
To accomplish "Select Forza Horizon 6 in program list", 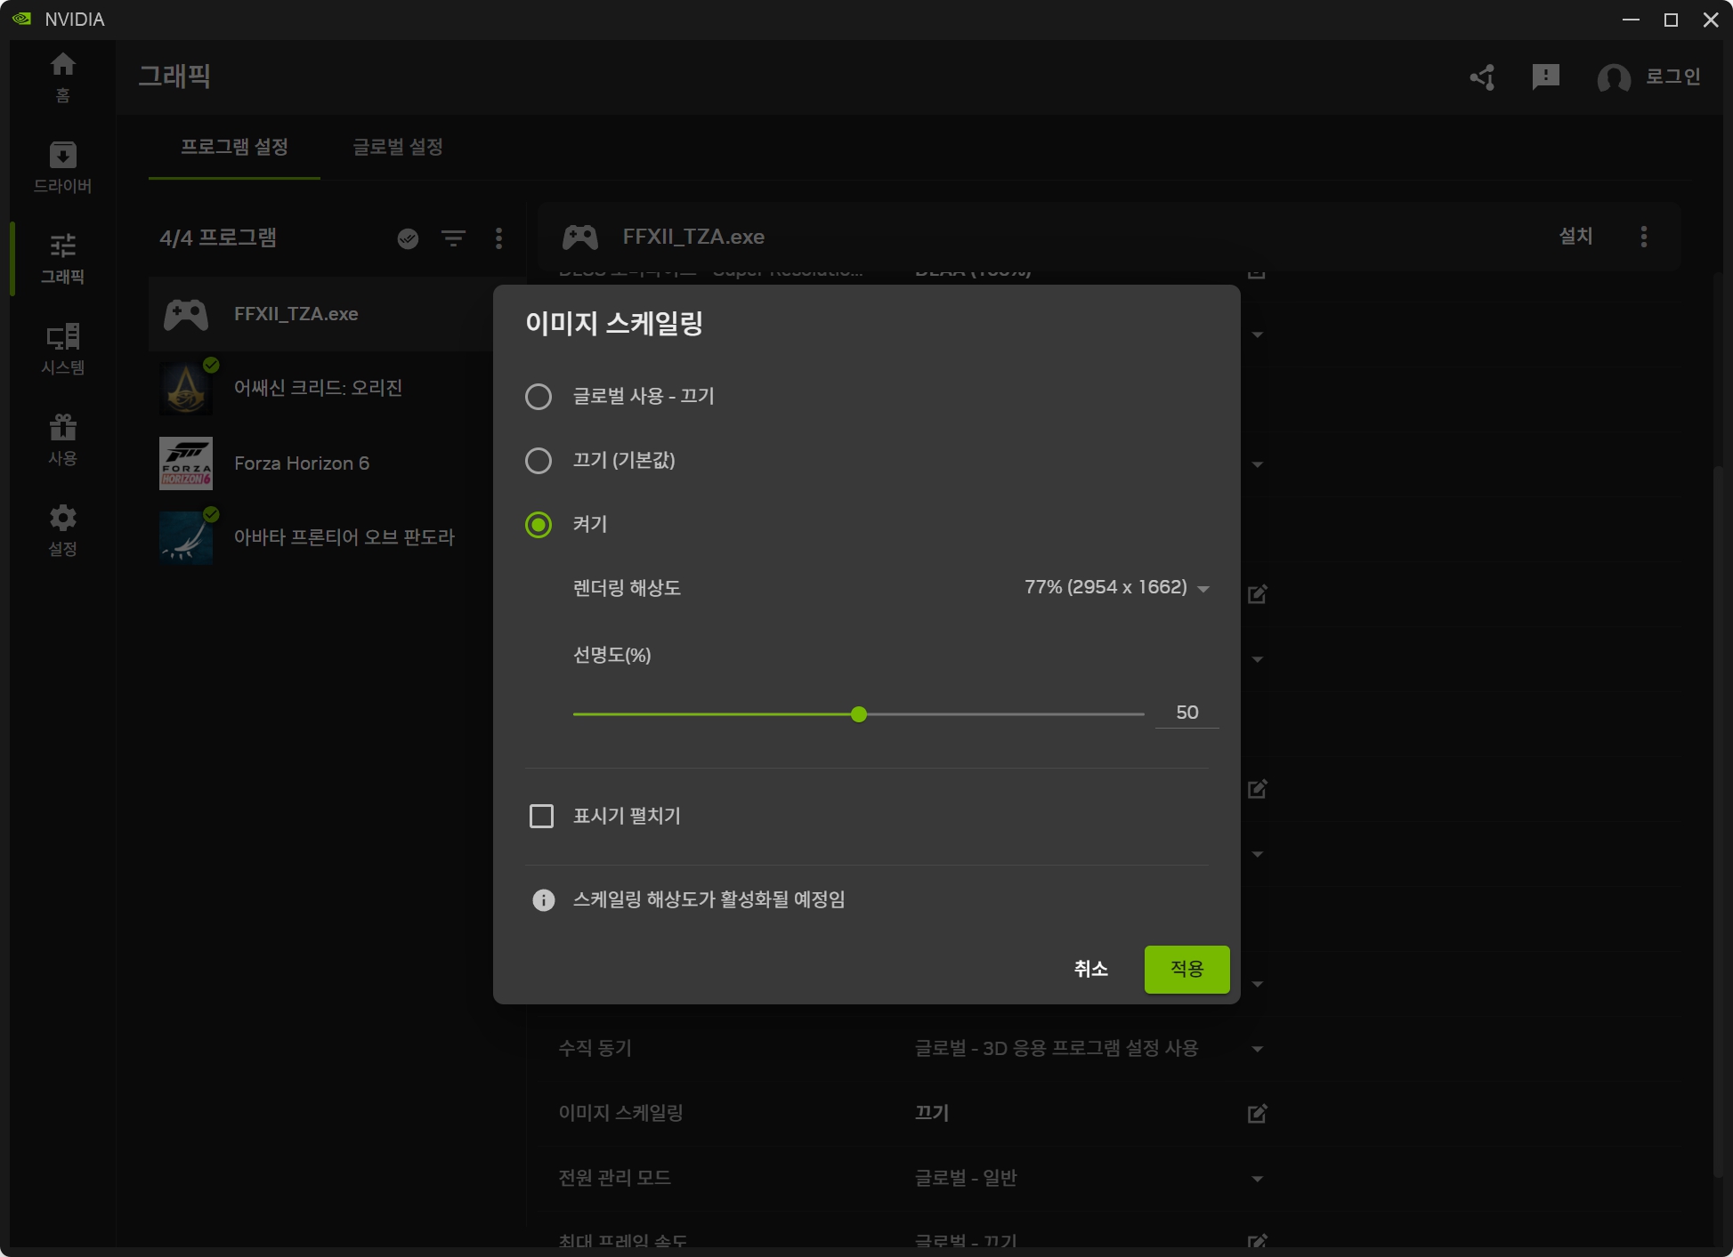I will (320, 463).
